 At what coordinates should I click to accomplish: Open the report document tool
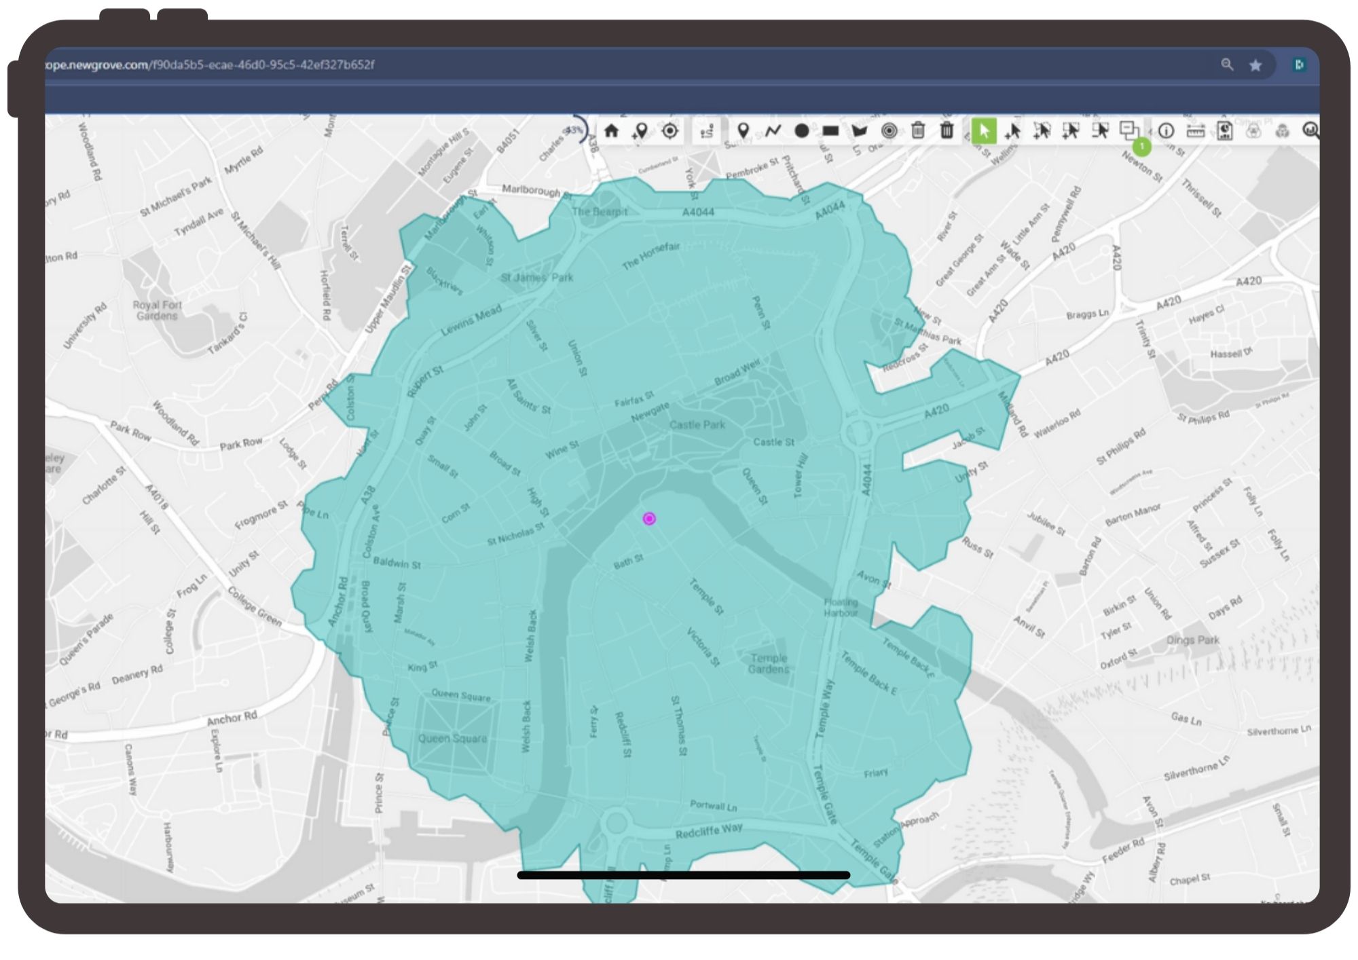point(1226,131)
